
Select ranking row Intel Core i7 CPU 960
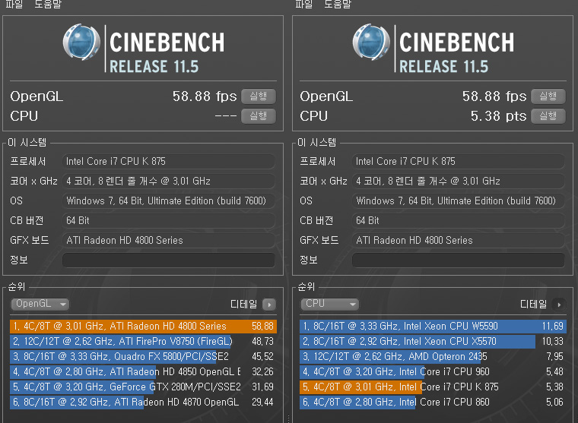click(x=433, y=371)
